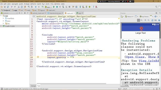Click the yellow lightbulb intention icon

[38, 57]
